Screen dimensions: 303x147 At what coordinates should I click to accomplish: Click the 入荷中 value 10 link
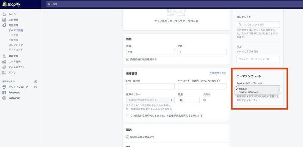tap(205, 100)
